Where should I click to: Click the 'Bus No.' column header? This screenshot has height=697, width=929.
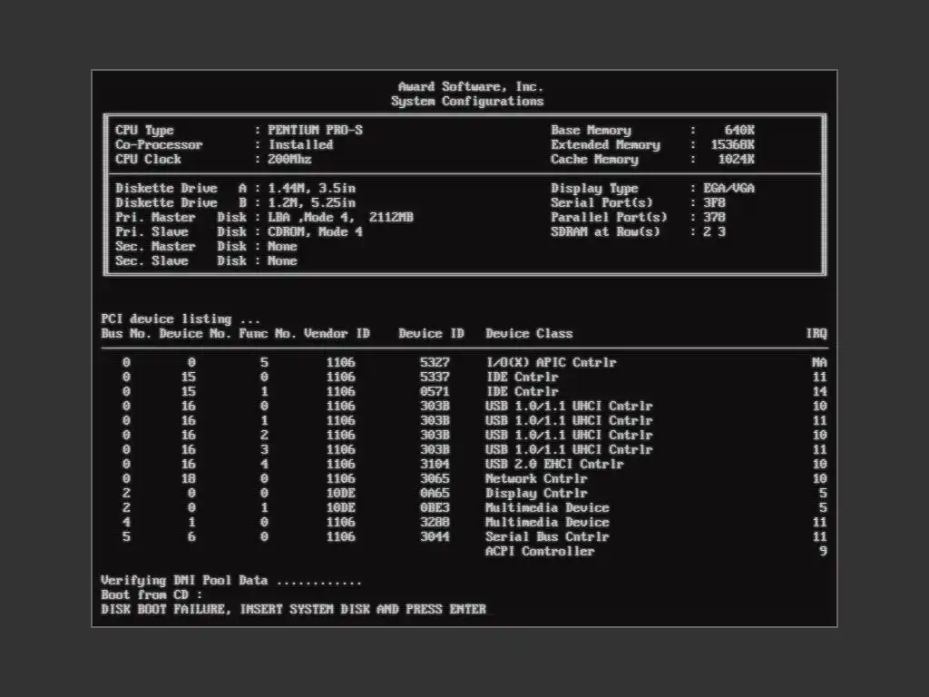[125, 333]
